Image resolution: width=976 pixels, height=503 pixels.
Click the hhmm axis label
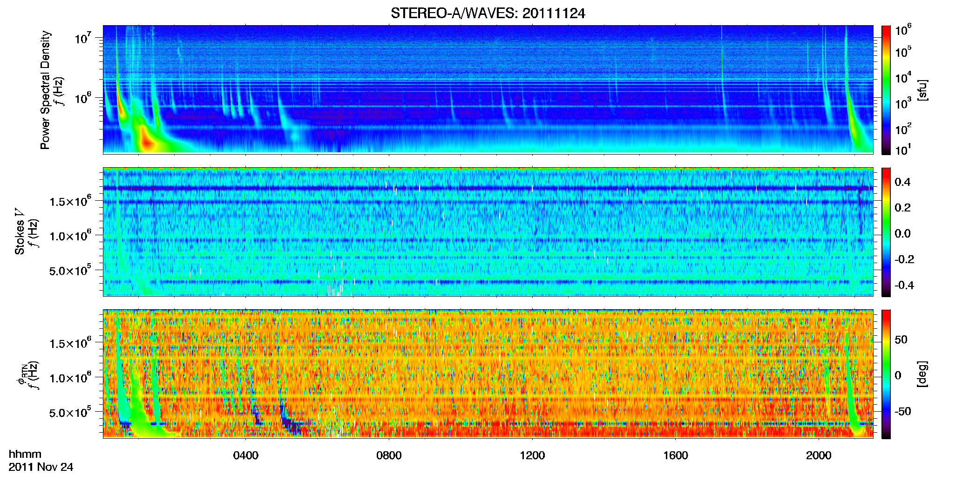pyautogui.click(x=25, y=454)
